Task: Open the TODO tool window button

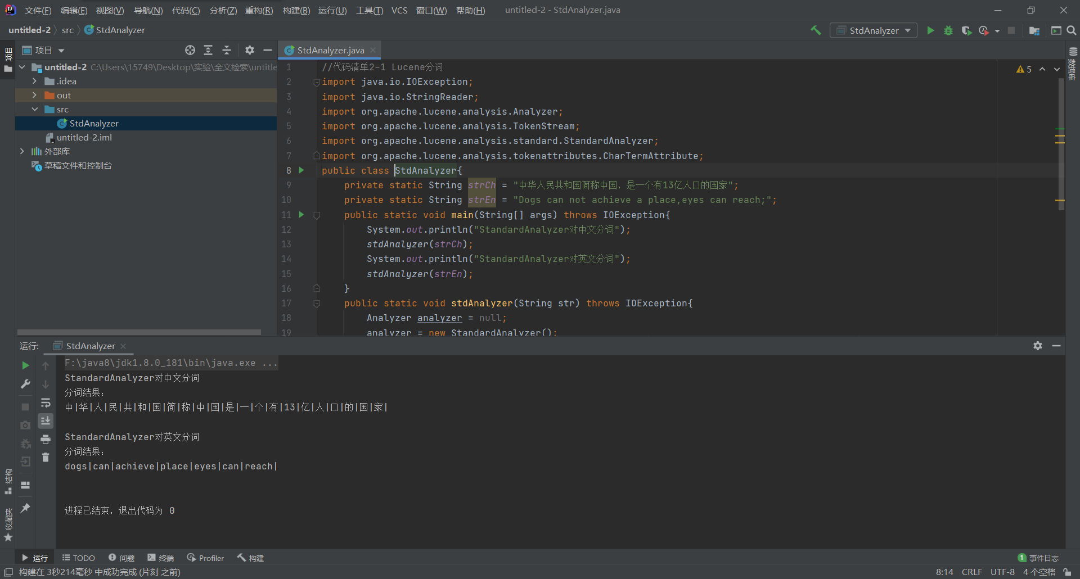Action: (x=79, y=558)
